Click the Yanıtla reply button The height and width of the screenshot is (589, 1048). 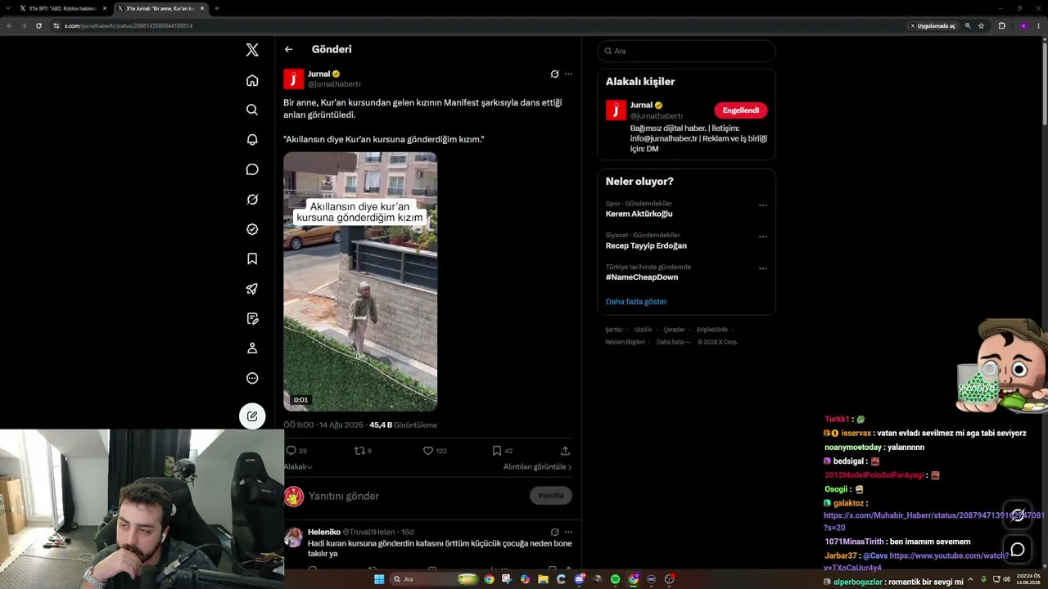click(551, 496)
